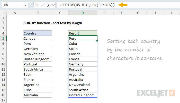Image resolution: width=180 pixels, height=103 pixels.
Task: Open the Insert Function fx icon
Action: [x=49, y=5]
